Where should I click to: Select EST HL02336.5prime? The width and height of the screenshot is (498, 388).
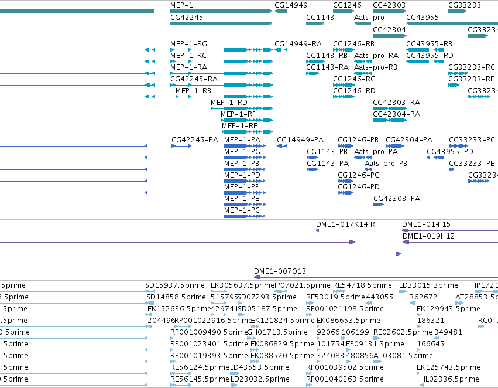pos(449,380)
